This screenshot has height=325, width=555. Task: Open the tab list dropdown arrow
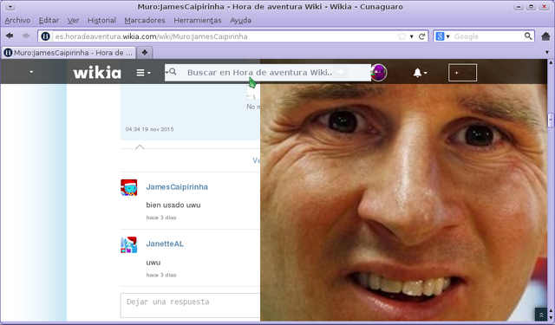pos(547,52)
